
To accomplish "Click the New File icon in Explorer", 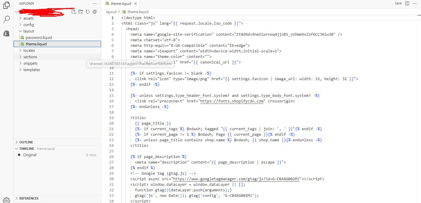I will (74, 12).
